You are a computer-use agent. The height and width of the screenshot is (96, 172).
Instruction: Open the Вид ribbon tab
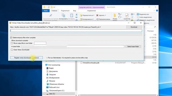(75, 11)
